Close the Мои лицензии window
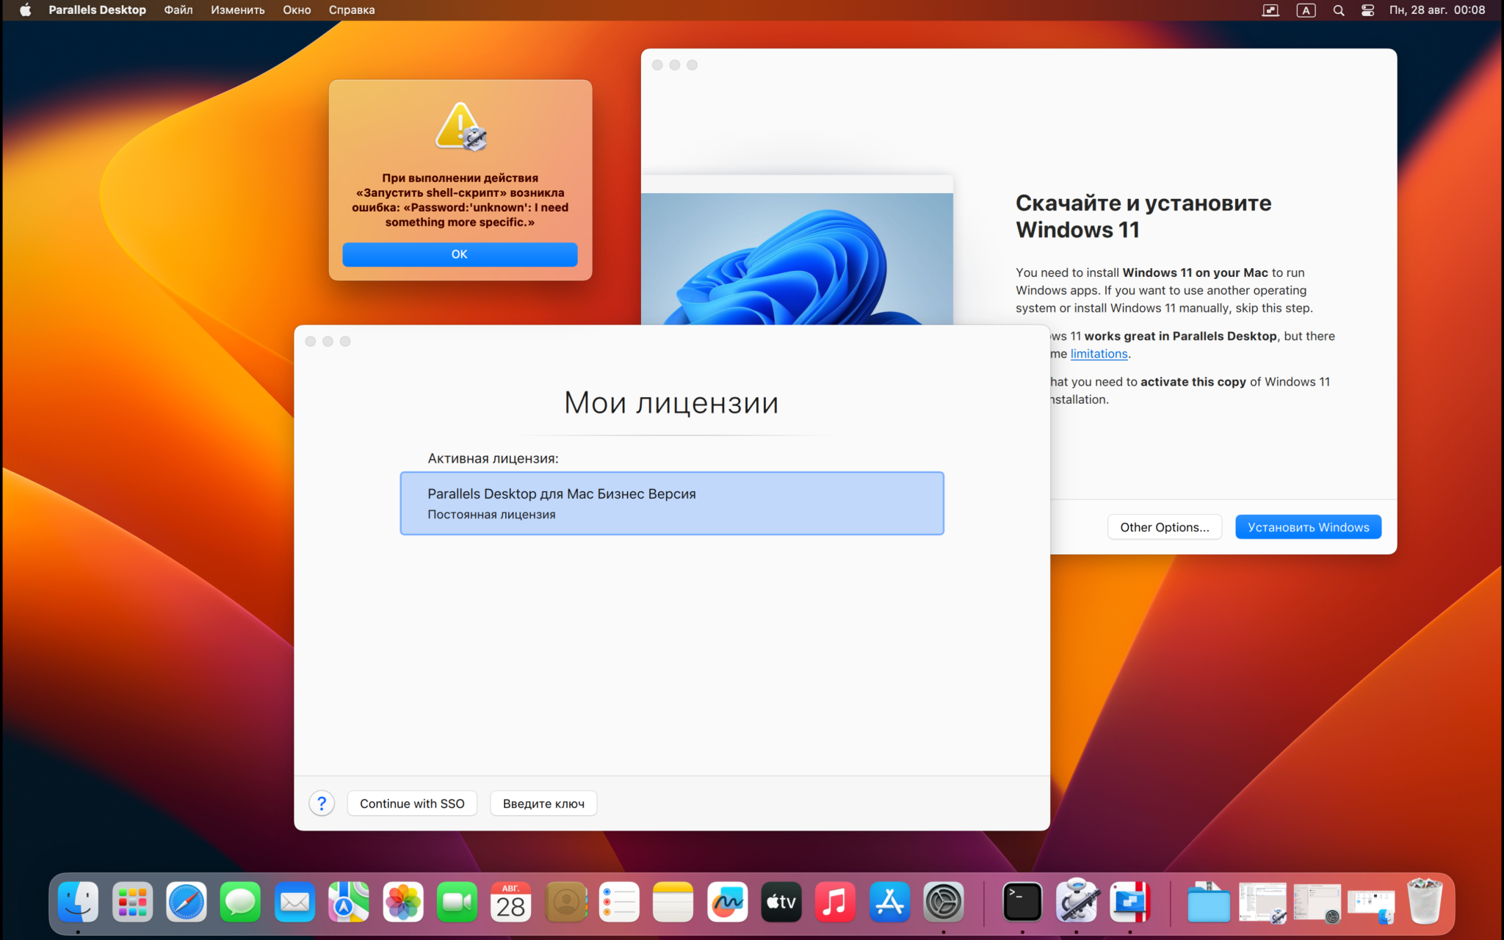This screenshot has width=1504, height=940. tap(311, 341)
